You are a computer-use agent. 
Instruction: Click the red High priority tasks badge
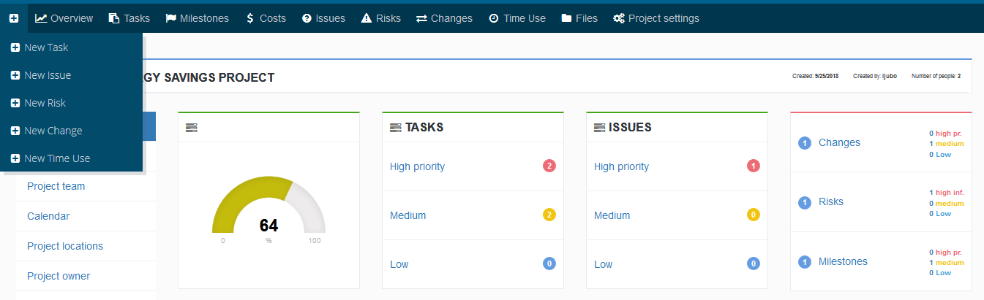tap(549, 166)
